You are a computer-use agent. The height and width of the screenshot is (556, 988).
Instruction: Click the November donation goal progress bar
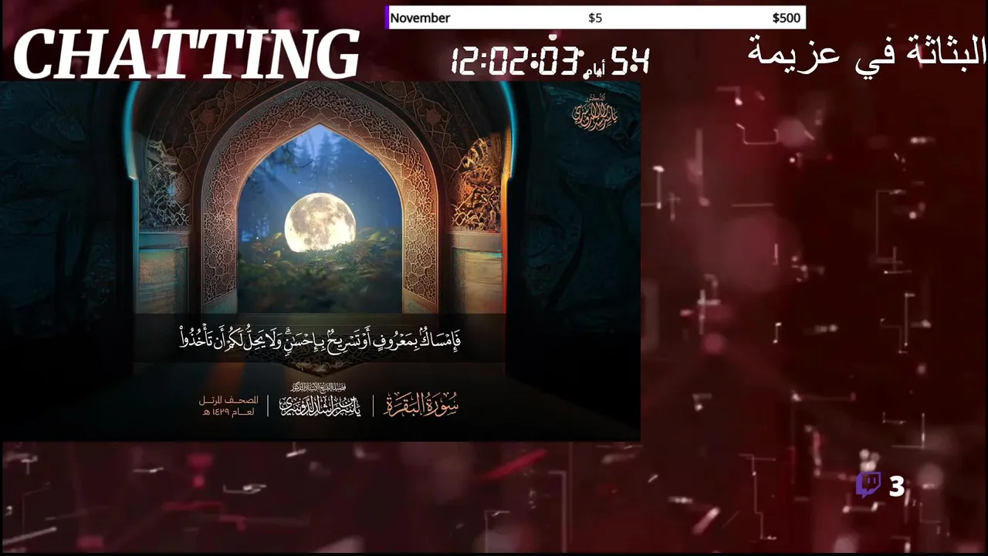pyautogui.click(x=595, y=18)
